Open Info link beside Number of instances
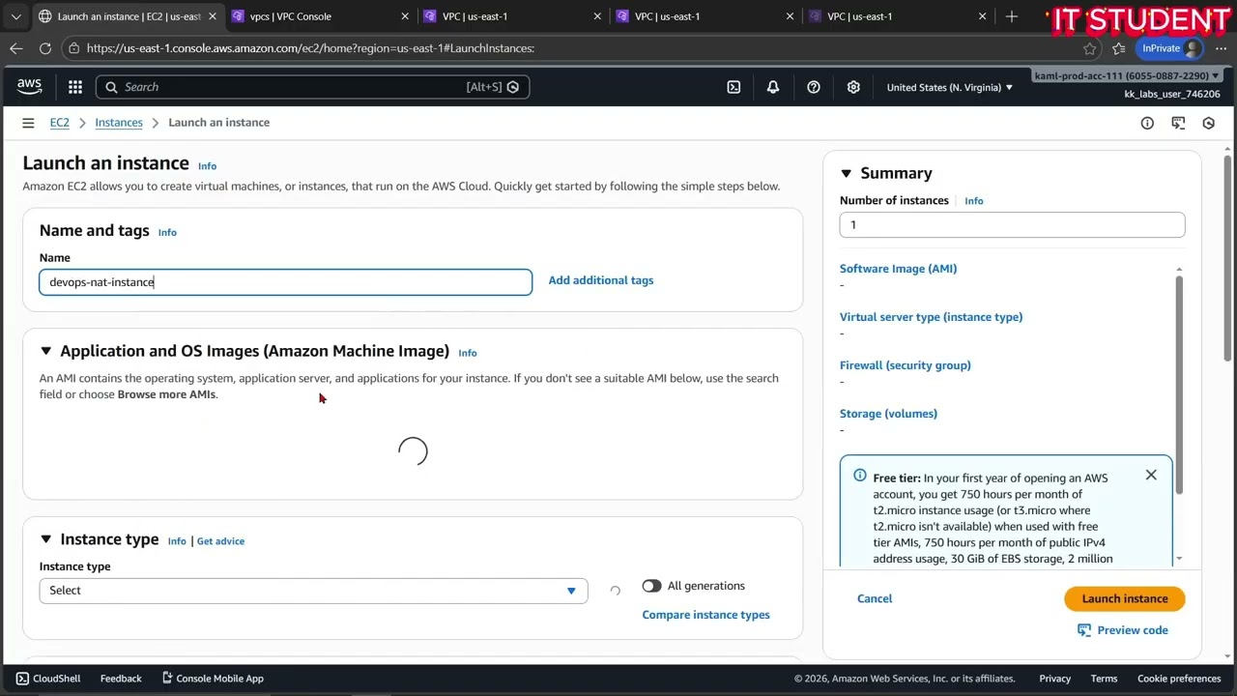The image size is (1237, 696). [x=973, y=201]
